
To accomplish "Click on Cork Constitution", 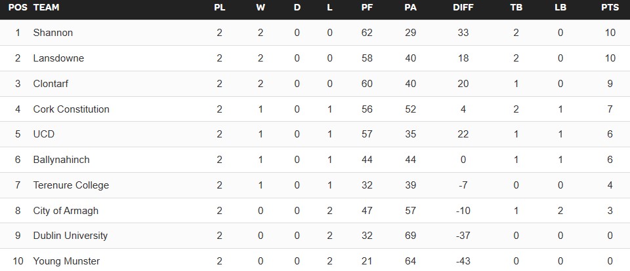I will coord(71,109).
